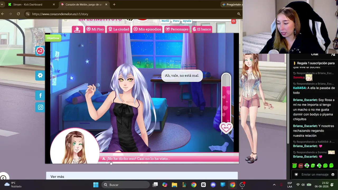338x190 pixels.
Task: Click the browser zoom magnifier icon
Action: click(239, 14)
